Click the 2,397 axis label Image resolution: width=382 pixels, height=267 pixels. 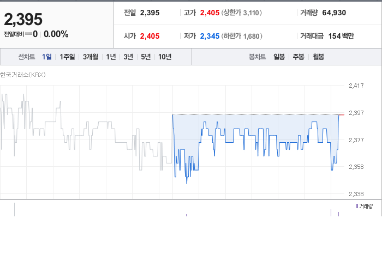point(356,113)
